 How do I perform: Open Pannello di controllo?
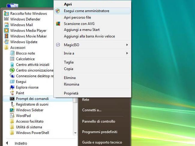(x=99, y=121)
